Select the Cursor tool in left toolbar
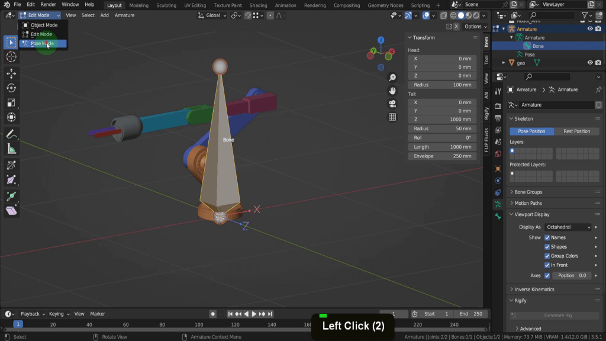606x341 pixels. pos(11,57)
